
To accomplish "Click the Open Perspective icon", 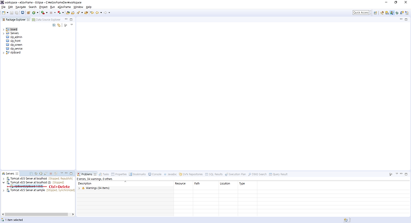I will pyautogui.click(x=376, y=13).
